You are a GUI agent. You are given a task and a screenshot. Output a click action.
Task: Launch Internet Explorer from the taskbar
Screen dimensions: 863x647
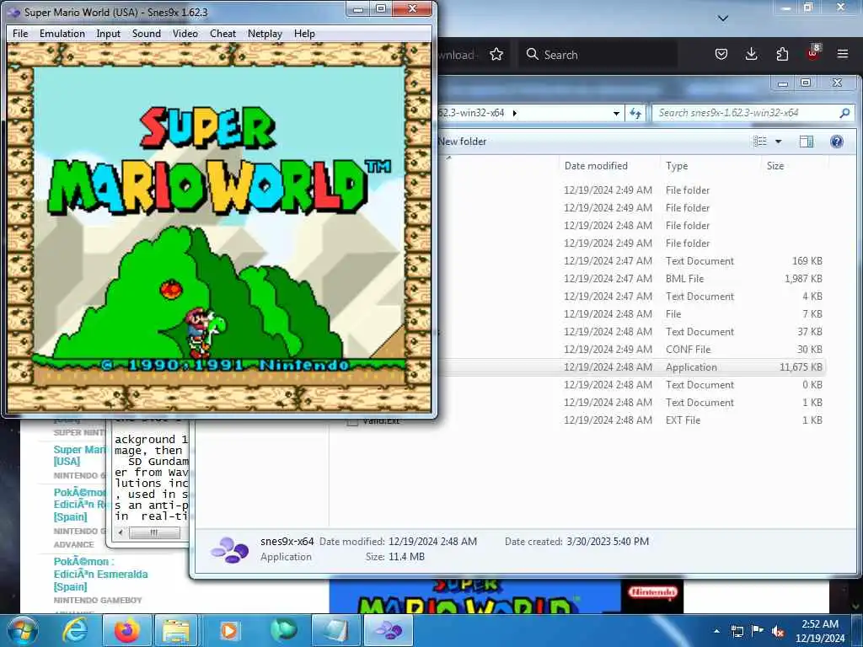click(75, 630)
